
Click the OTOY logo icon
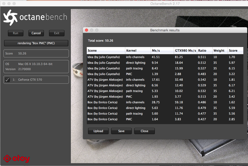17,159
